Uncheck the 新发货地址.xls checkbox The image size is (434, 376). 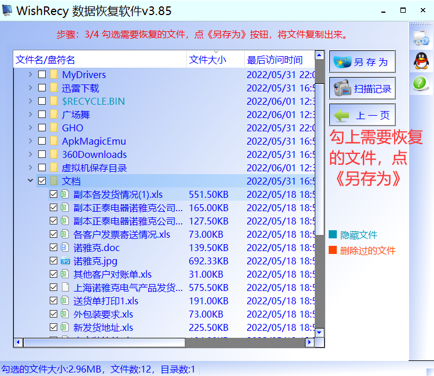coord(53,327)
